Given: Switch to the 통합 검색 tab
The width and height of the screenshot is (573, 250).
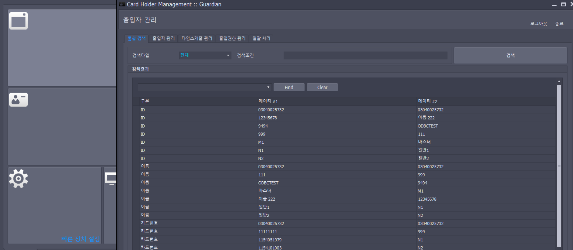Looking at the screenshot, I should [x=137, y=38].
